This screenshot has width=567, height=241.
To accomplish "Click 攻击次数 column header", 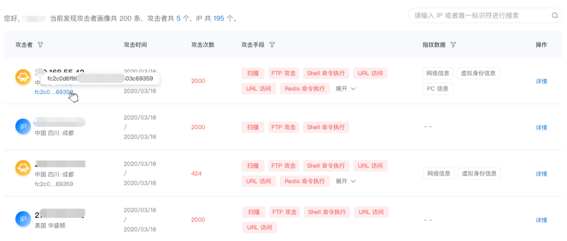I will point(203,45).
